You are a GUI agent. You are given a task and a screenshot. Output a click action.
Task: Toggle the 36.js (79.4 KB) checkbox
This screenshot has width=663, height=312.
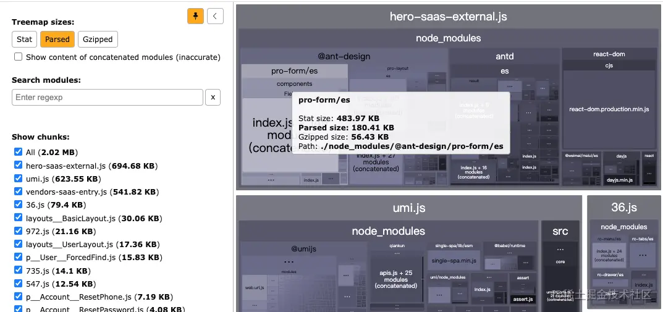tap(18, 204)
